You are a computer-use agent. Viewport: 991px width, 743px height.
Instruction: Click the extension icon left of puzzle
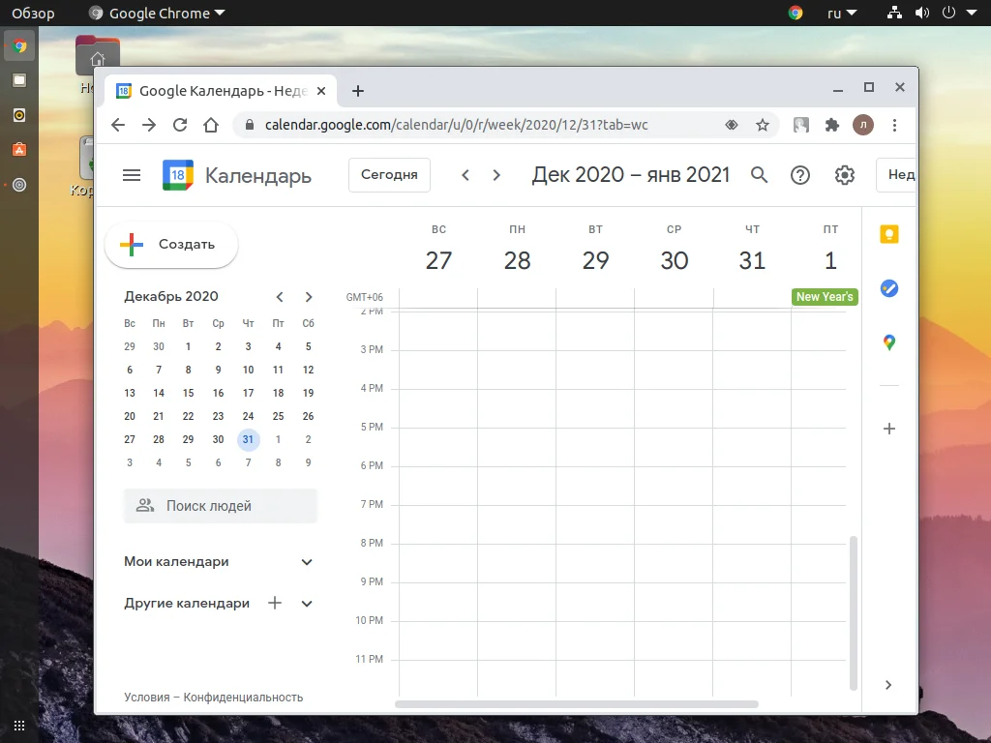801,125
